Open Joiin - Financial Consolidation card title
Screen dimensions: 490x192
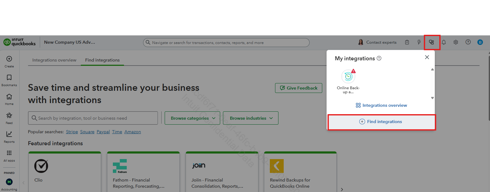(217, 183)
